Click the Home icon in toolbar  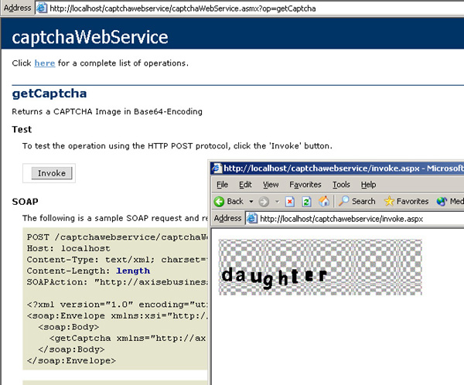[x=324, y=202]
